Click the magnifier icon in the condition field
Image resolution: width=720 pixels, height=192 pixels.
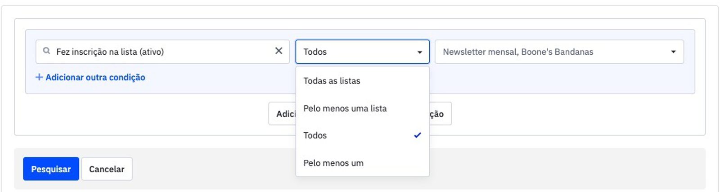pos(46,51)
